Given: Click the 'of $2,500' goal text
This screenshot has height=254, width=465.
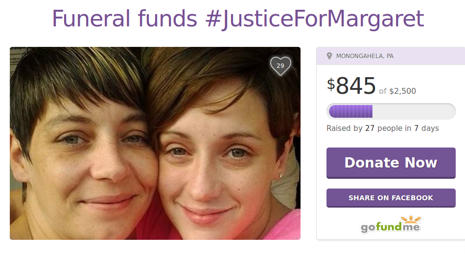Looking at the screenshot, I should [x=397, y=91].
